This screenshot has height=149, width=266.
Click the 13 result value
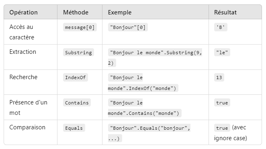(219, 78)
